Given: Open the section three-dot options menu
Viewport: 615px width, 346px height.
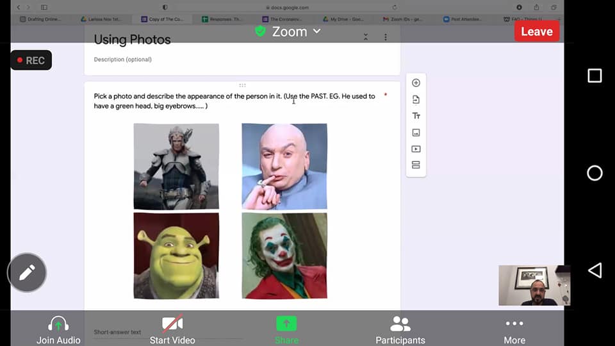Looking at the screenshot, I should click(386, 37).
